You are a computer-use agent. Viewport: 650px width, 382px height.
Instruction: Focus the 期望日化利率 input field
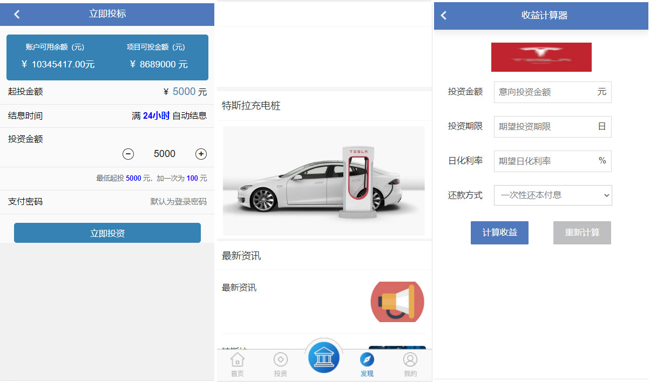(x=553, y=161)
